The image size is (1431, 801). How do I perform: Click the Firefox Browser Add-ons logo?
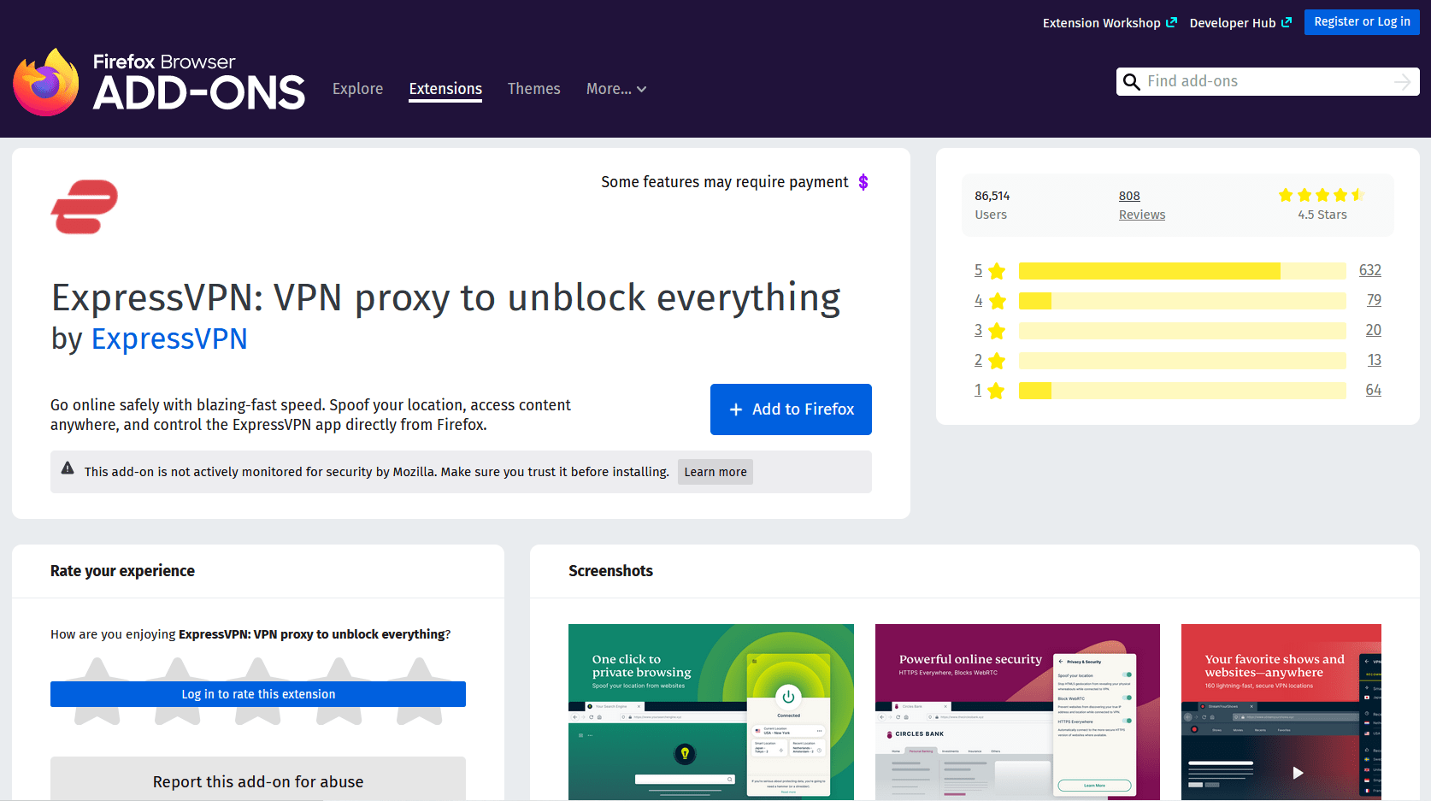[x=159, y=82]
